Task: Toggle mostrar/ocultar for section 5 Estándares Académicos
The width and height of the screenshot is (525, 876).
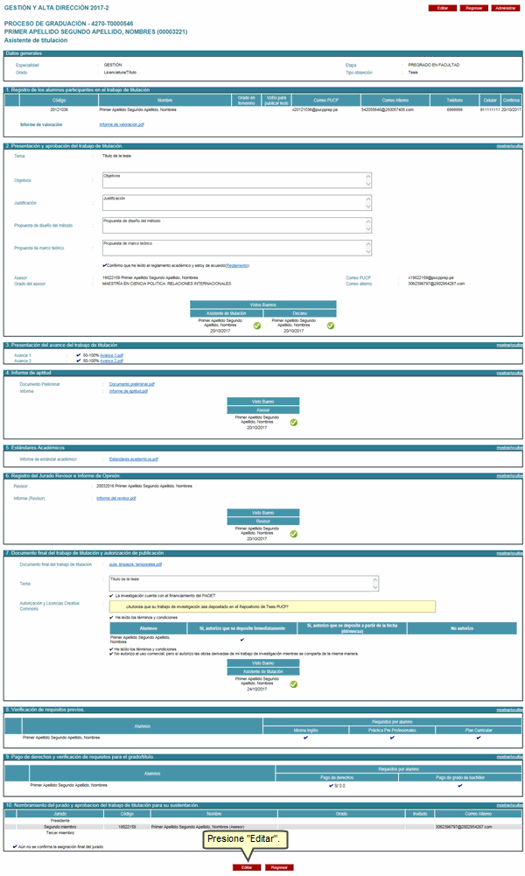Action: click(x=509, y=448)
